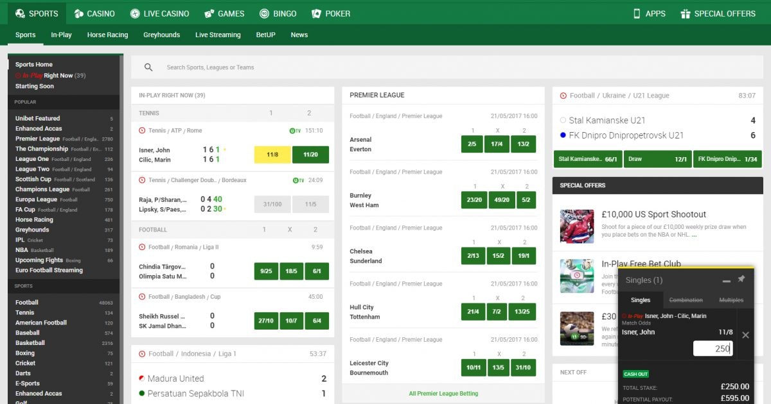The width and height of the screenshot is (771, 404).
Task: Click the Special Offers gift icon
Action: (686, 13)
